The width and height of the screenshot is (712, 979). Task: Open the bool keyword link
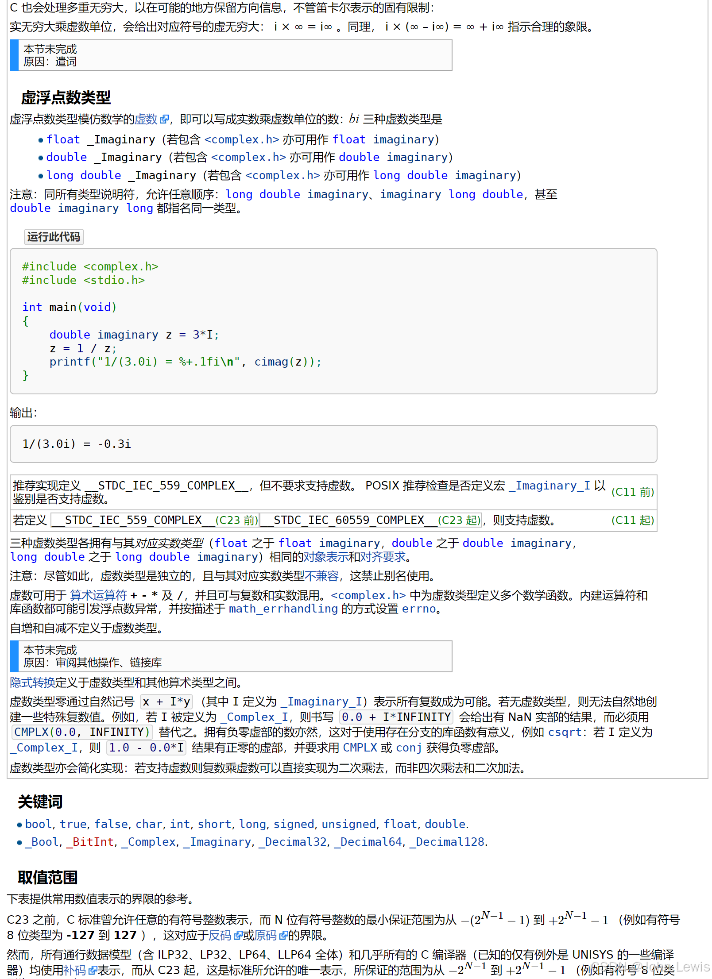(39, 824)
